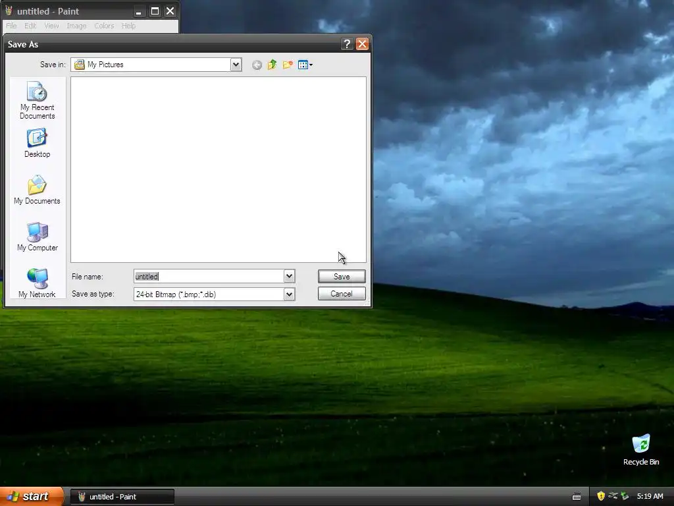
Task: Close the Save As dialog with the X
Action: coord(363,44)
